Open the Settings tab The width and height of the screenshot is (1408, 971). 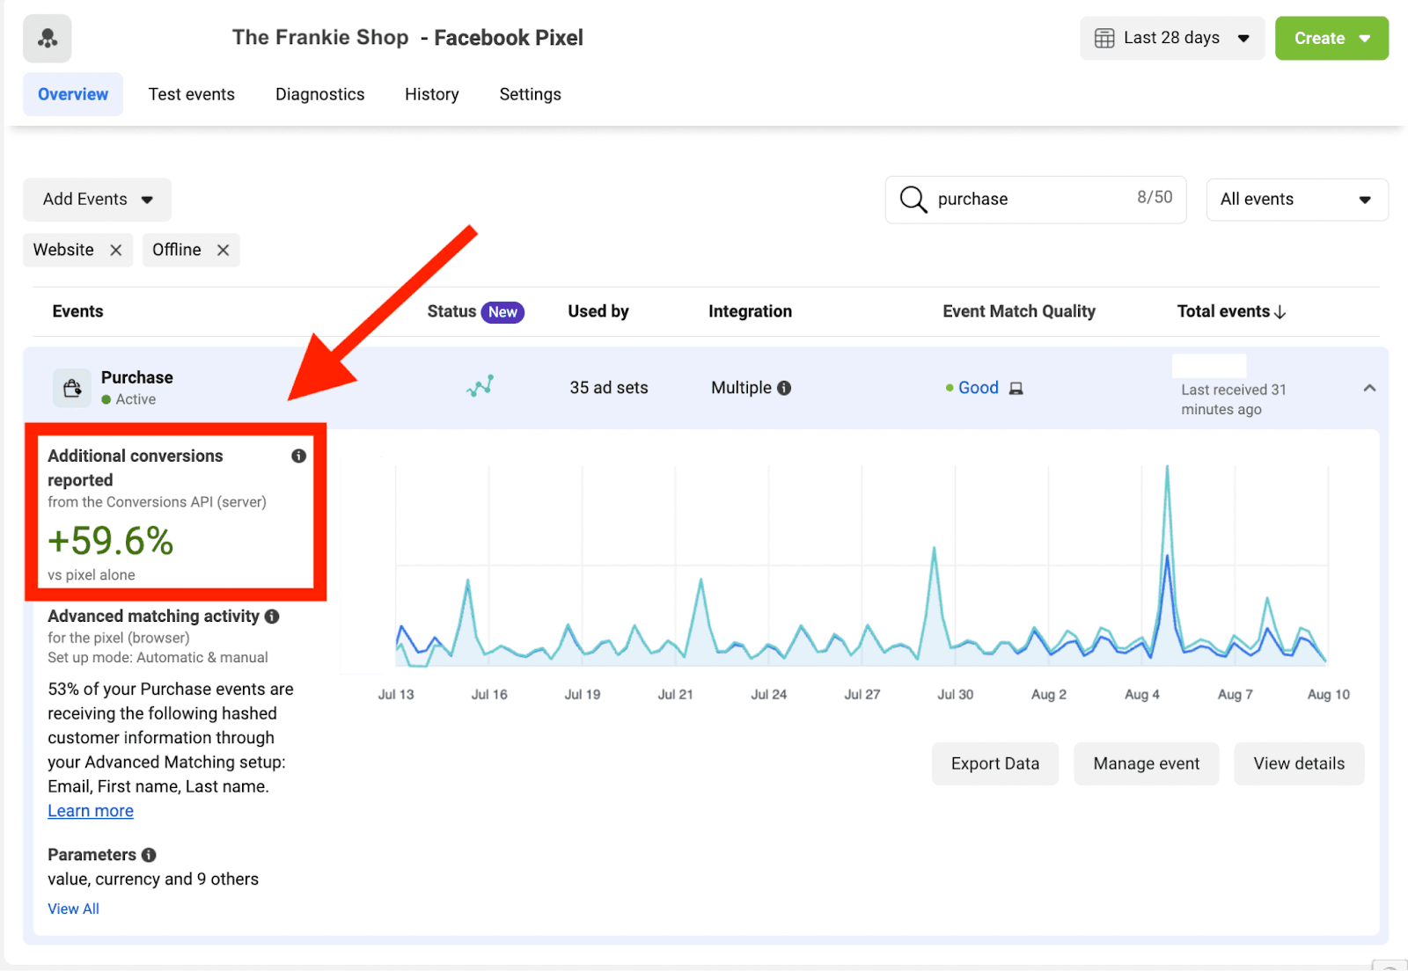(531, 94)
